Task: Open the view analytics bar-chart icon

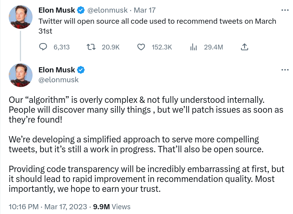Action: pyautogui.click(x=193, y=47)
